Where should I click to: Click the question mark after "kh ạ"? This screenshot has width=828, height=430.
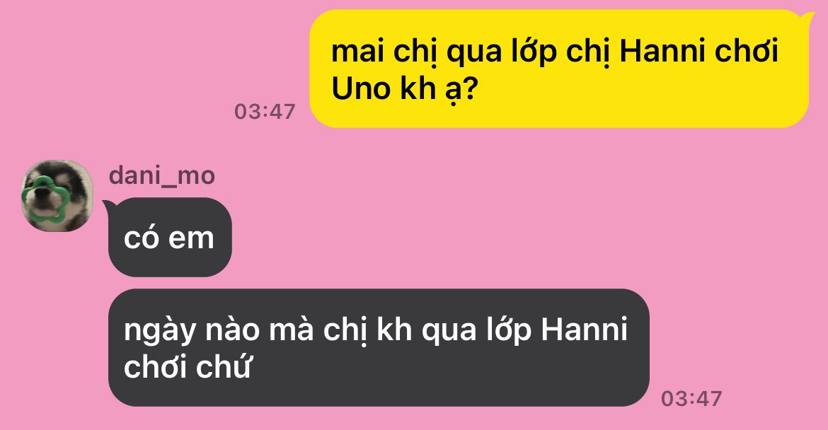(468, 88)
